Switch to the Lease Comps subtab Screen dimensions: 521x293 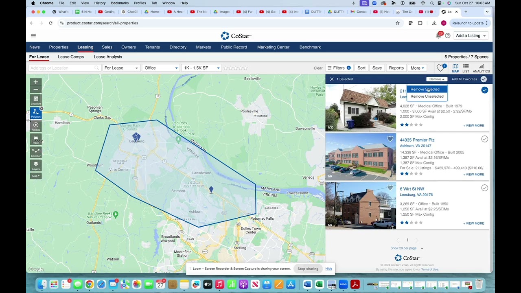coord(71,57)
